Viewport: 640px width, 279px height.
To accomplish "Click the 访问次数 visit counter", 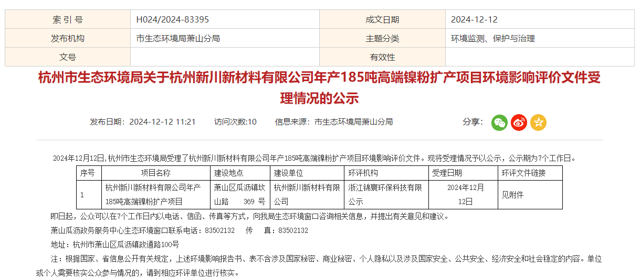I will tap(235, 122).
